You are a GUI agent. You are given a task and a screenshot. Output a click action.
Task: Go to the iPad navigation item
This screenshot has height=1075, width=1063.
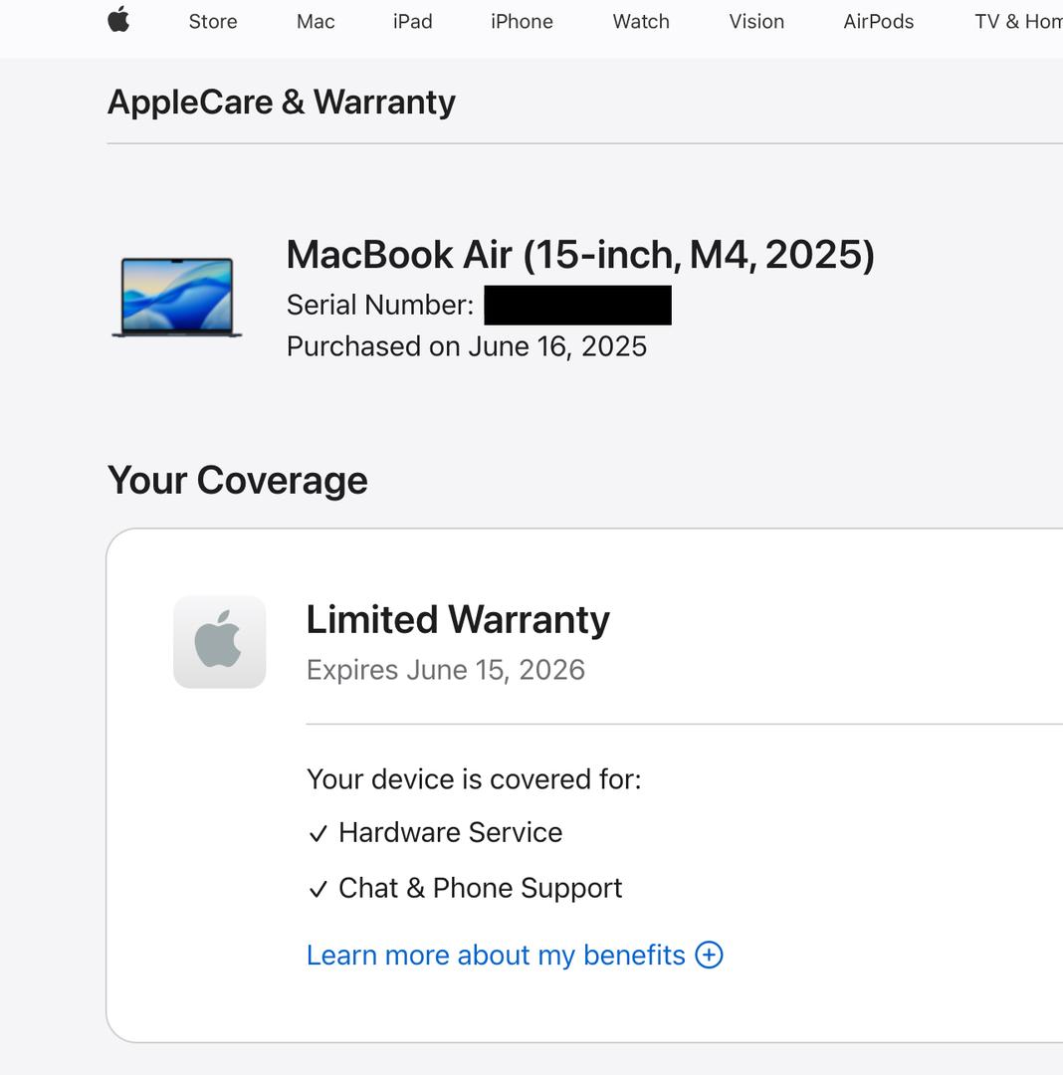click(x=413, y=22)
